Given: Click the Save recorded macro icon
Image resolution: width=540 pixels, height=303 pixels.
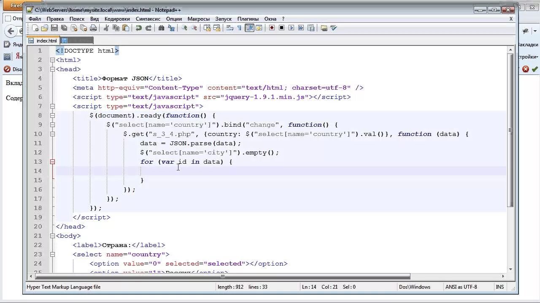Looking at the screenshot, I should [x=311, y=28].
